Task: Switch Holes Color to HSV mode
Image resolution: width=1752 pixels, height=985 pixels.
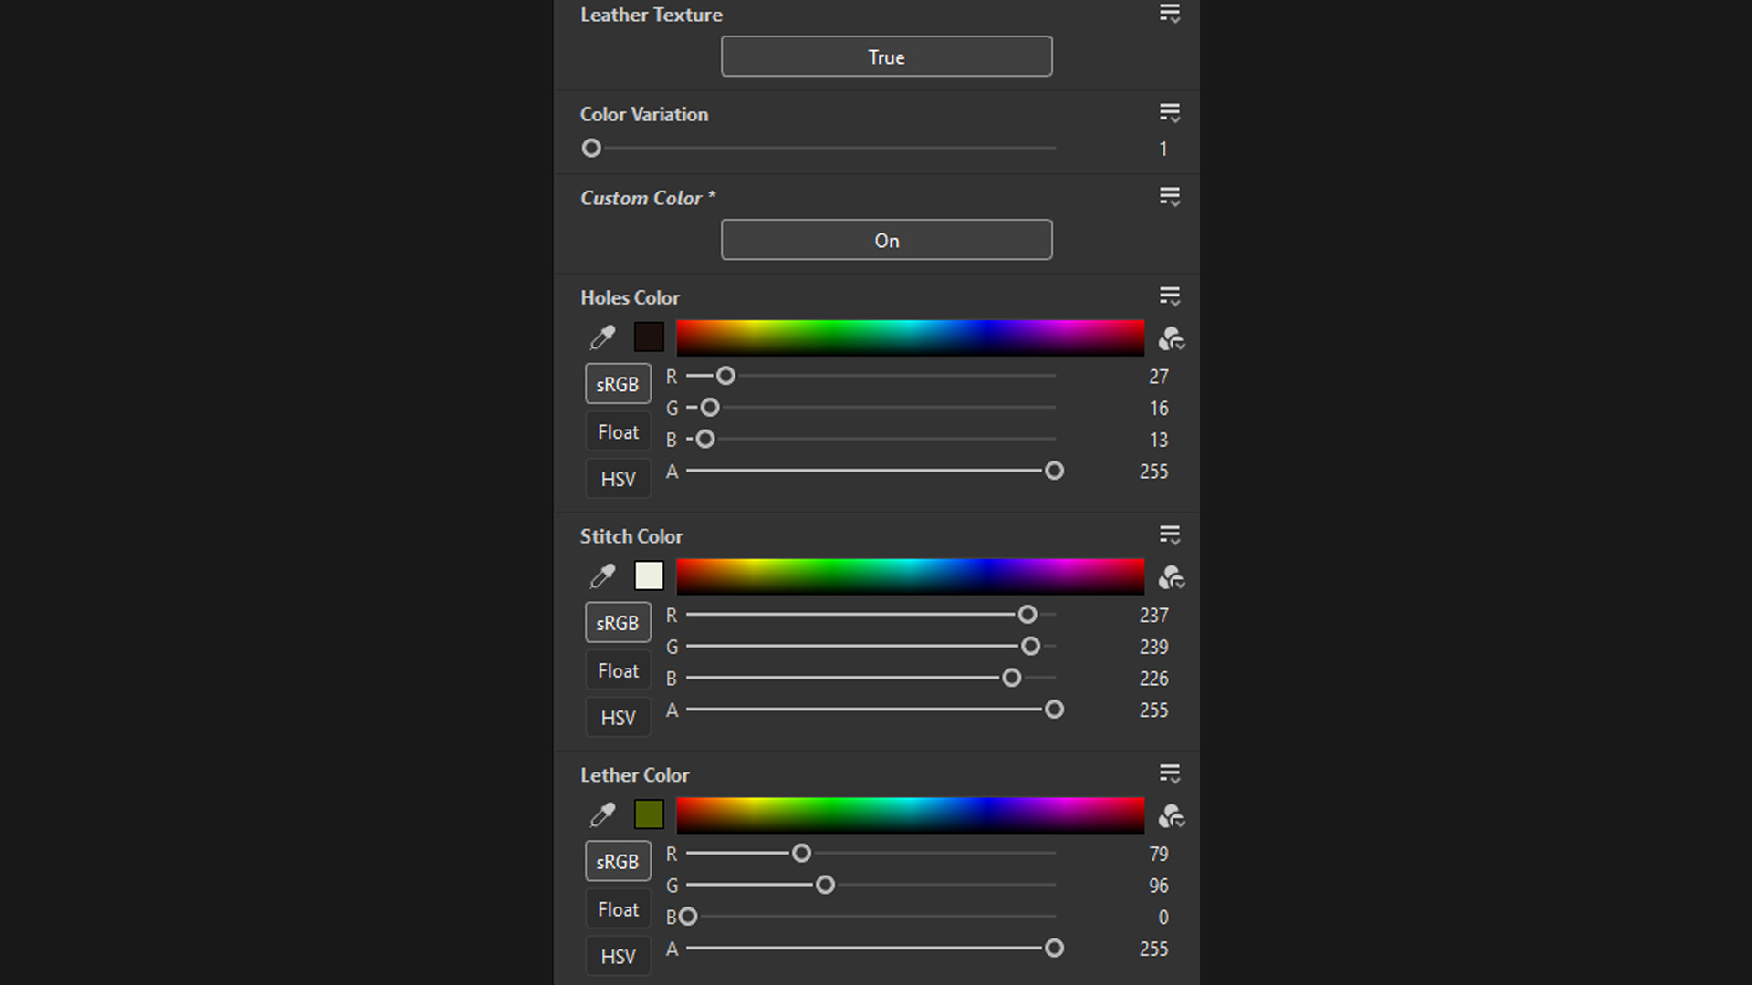Action: 618,479
